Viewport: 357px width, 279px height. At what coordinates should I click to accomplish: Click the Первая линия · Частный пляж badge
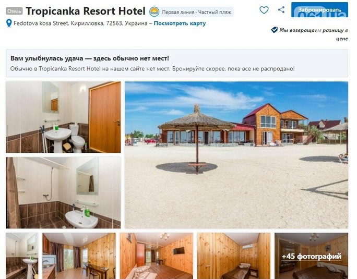(x=196, y=12)
